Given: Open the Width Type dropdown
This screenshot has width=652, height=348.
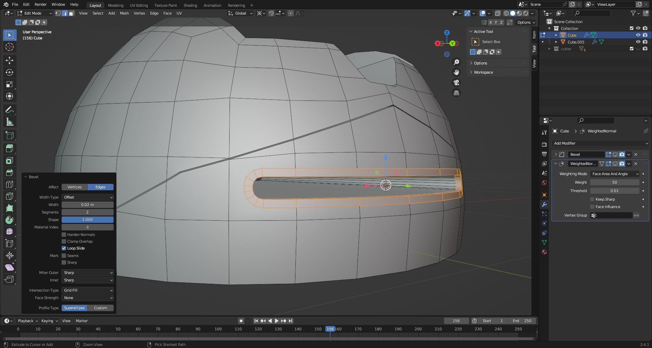Looking at the screenshot, I should [x=88, y=197].
